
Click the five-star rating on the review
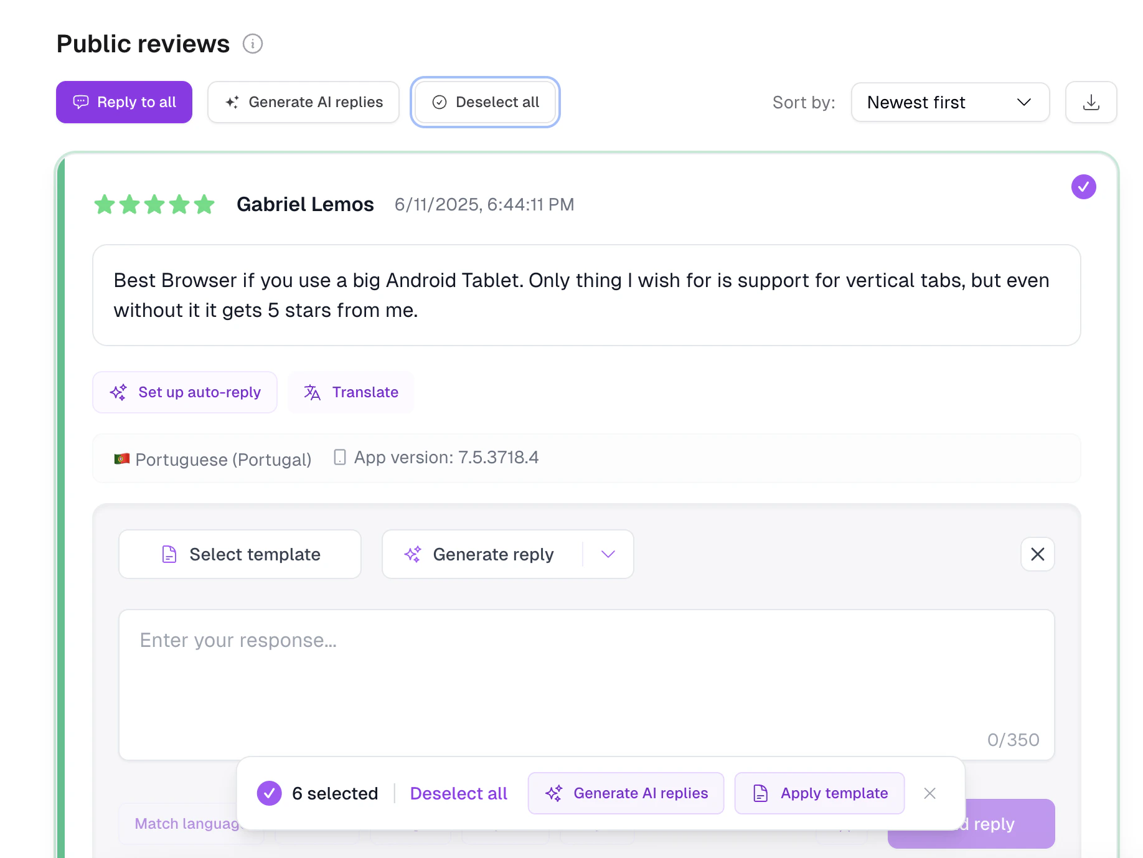click(x=154, y=204)
